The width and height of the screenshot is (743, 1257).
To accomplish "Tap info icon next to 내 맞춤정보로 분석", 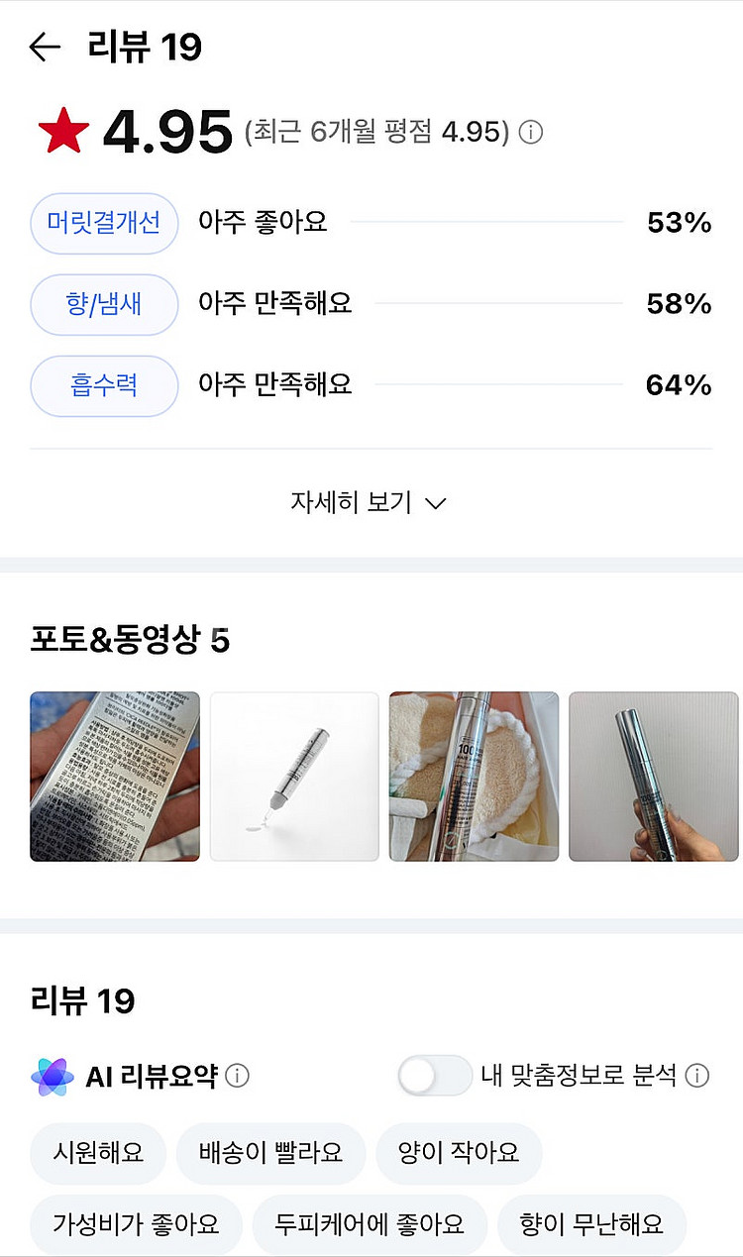I will coord(698,1076).
